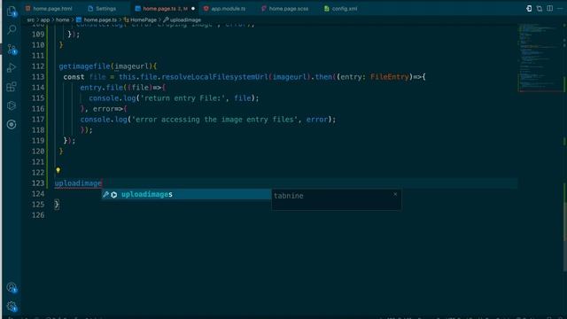Click the entry.file call on line 114
Image resolution: width=567 pixels, height=319 pixels.
(x=102, y=88)
